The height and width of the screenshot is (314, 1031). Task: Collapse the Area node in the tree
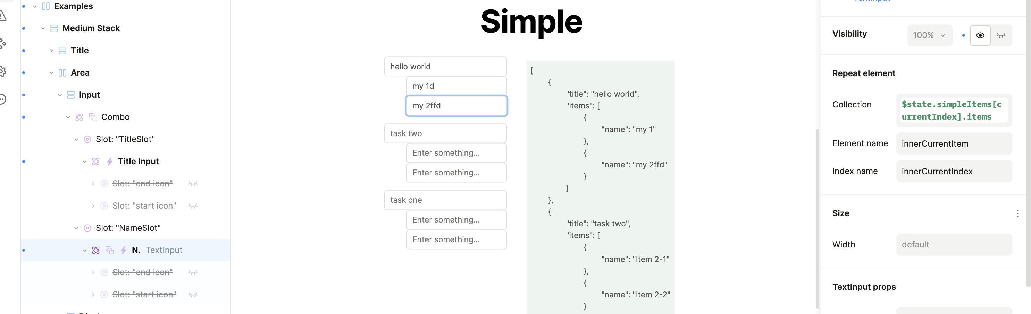pos(51,73)
